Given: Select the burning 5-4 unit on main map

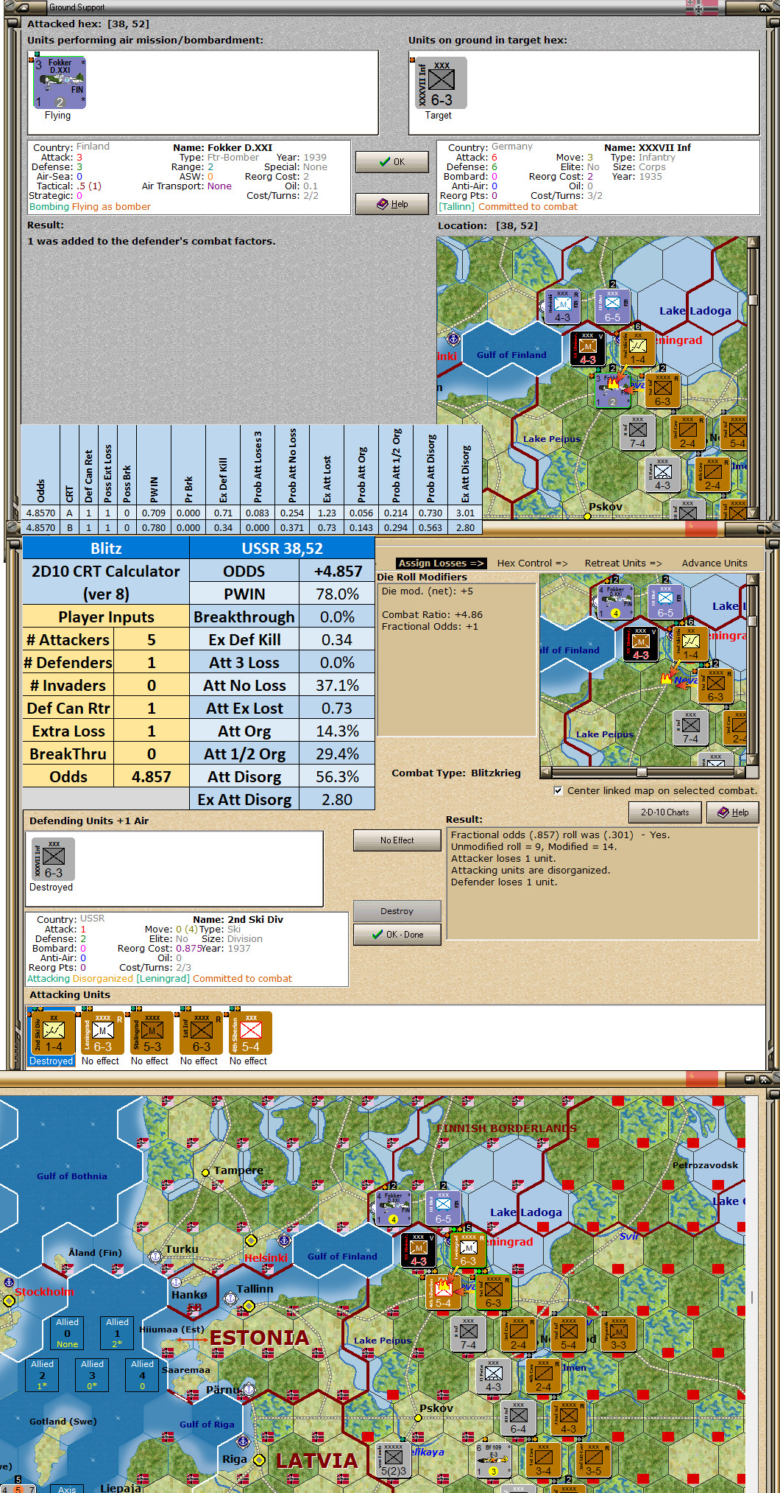Looking at the screenshot, I should click(444, 1292).
